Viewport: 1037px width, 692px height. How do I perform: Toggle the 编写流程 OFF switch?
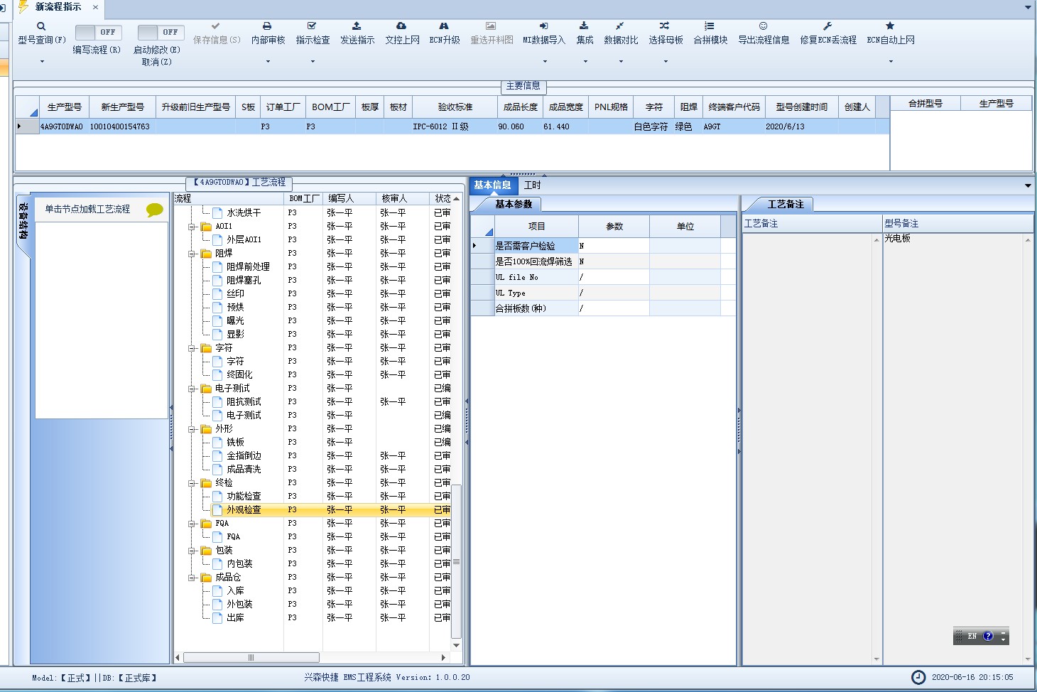click(x=99, y=33)
